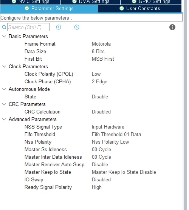
Task: Select the First Bit parameter label
Action: [33, 59]
